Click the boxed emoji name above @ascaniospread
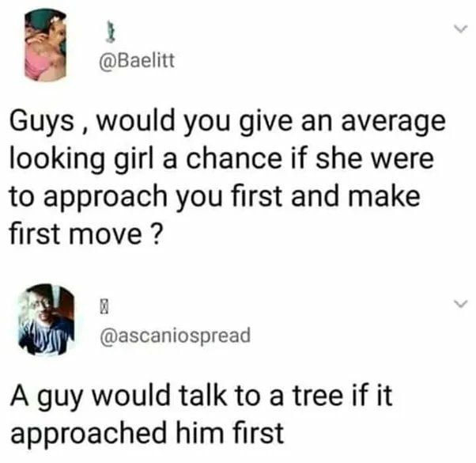Screen dimensions: 476x463 [104, 308]
